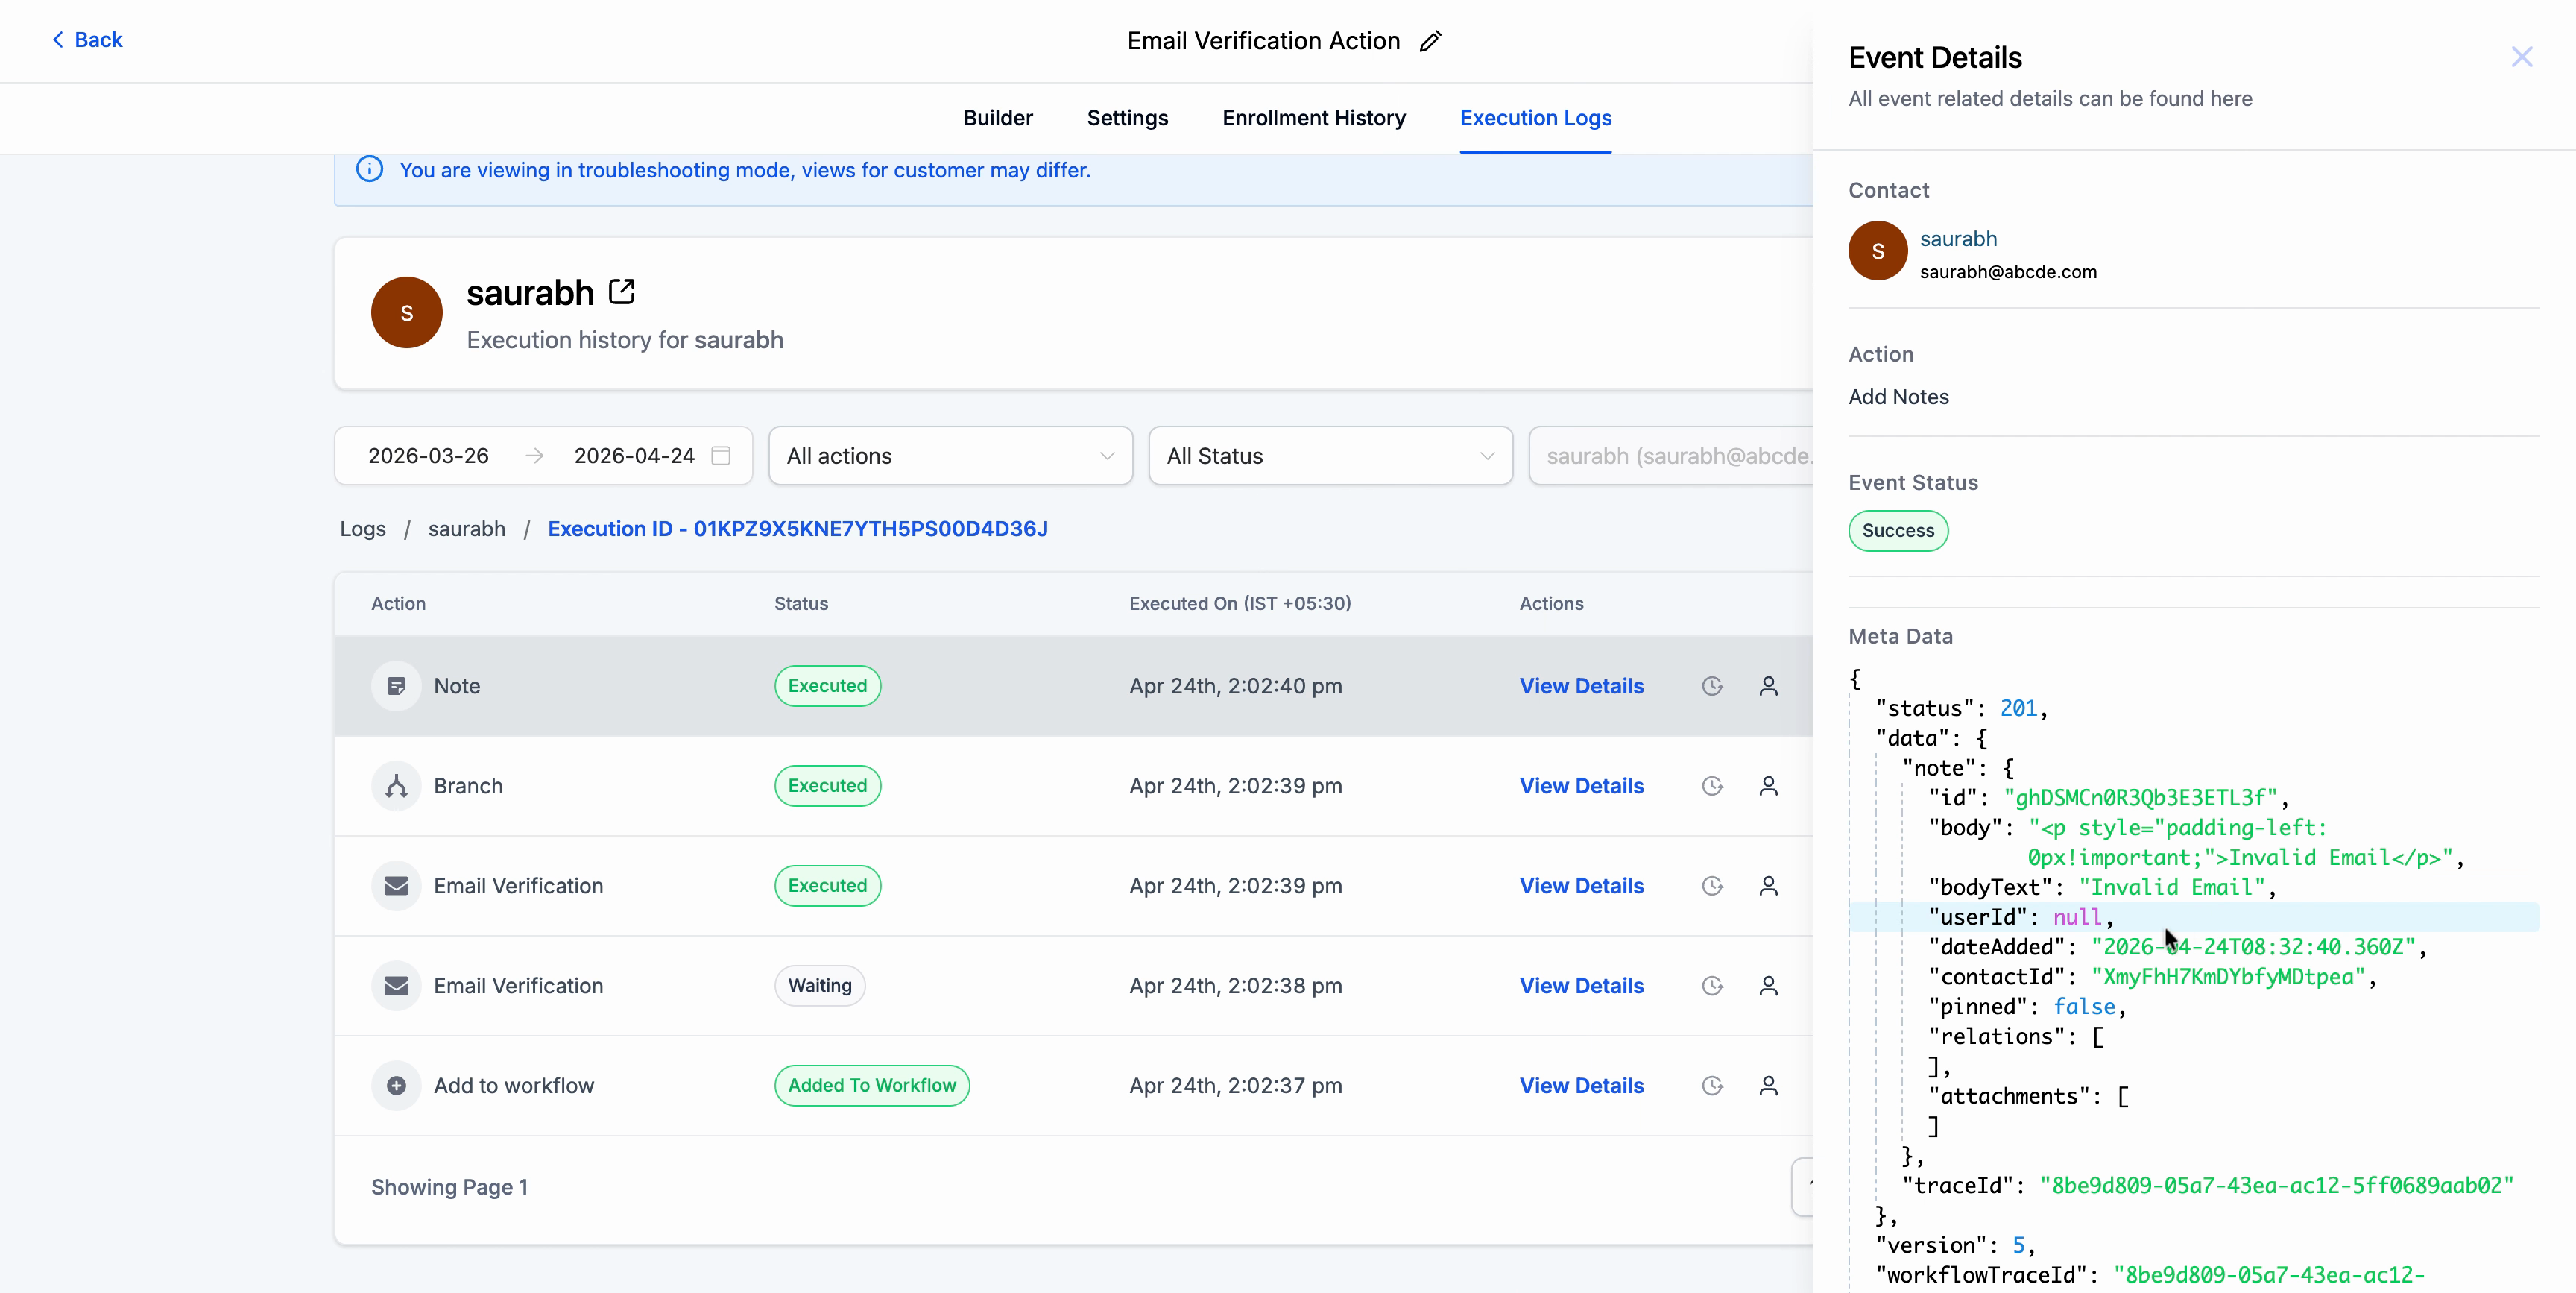Expand the All Status dropdown
This screenshot has height=1293, width=2576.
[x=1329, y=456]
